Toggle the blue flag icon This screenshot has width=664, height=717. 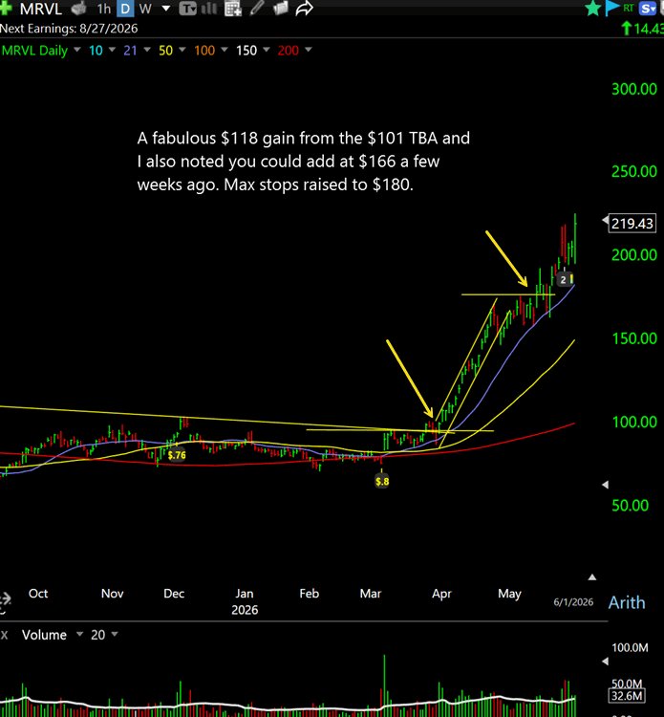[611, 8]
